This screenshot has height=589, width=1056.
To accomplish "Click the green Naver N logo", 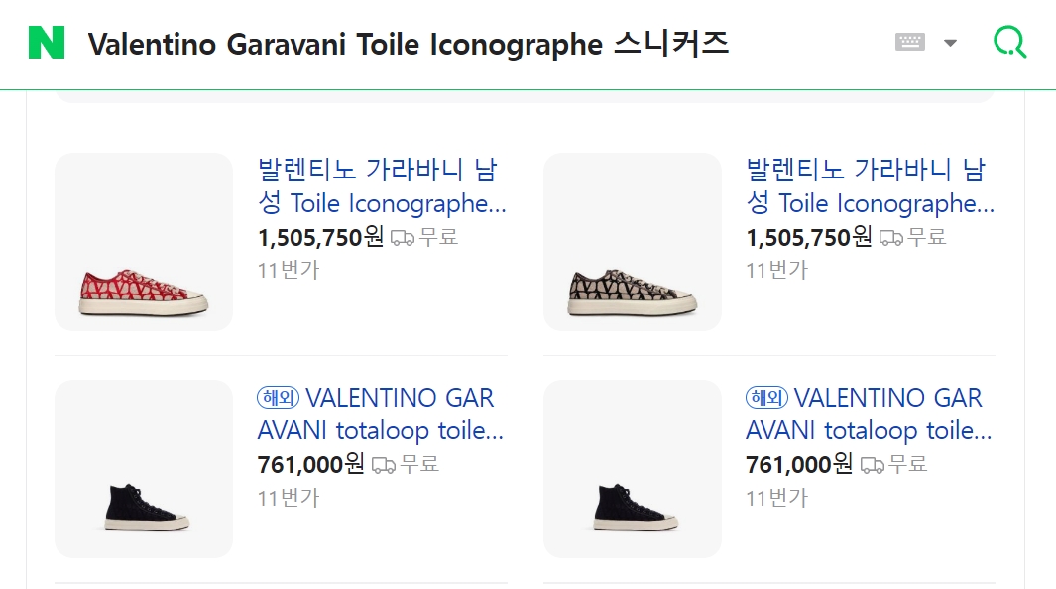I will click(x=47, y=43).
